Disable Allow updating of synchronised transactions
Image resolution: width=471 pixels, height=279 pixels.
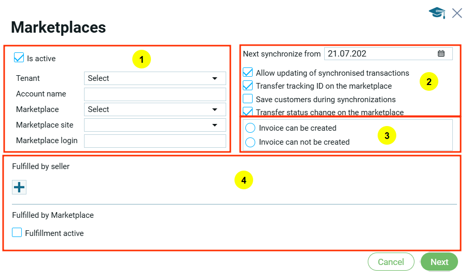(x=248, y=73)
